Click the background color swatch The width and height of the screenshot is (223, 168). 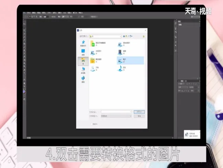click(25, 93)
